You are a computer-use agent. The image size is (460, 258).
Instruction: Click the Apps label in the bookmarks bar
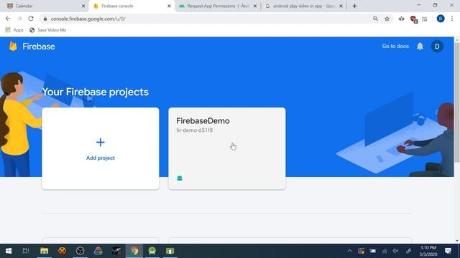coord(18,30)
